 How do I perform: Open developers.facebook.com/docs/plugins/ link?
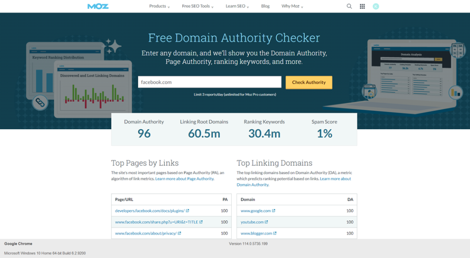point(150,211)
